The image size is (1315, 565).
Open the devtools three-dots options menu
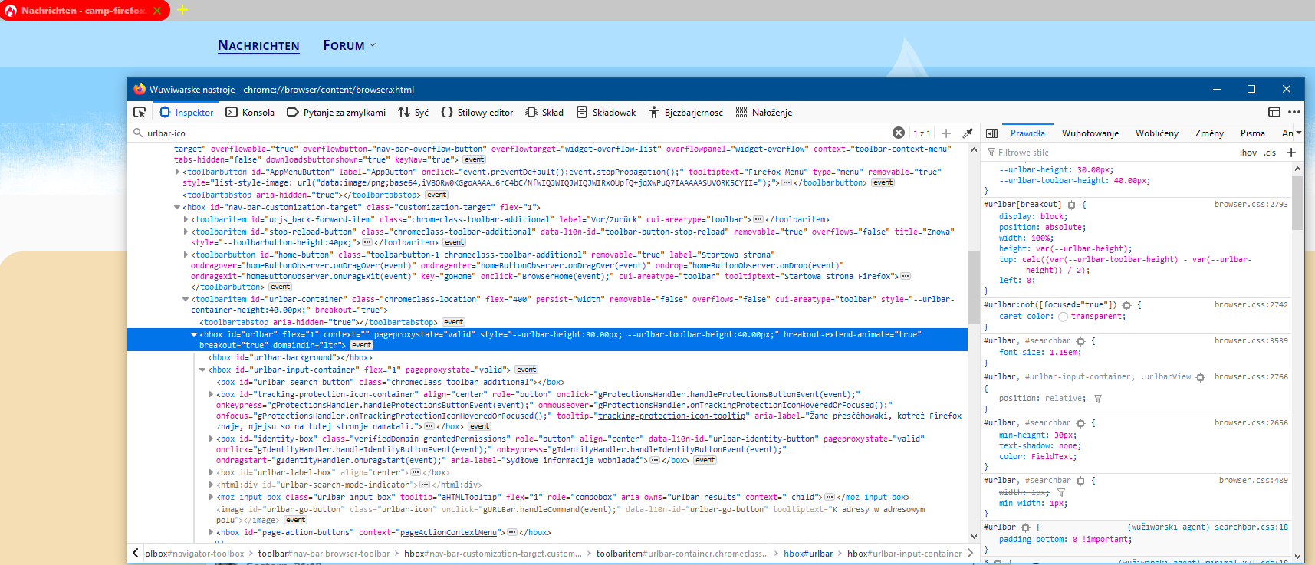(1294, 112)
